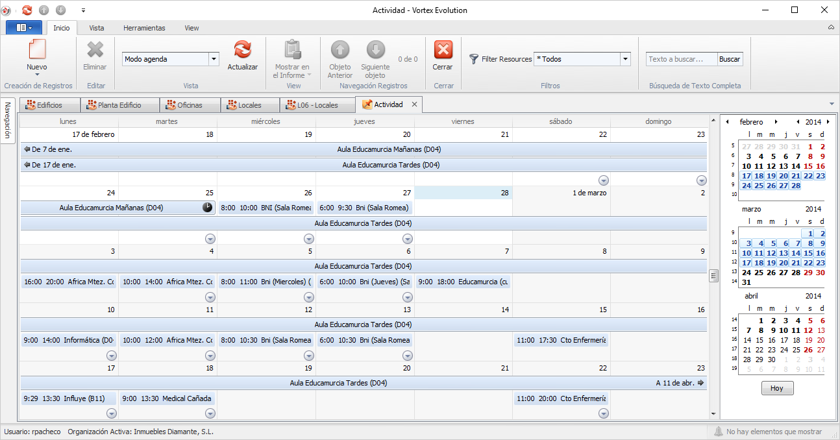Open the quick access toolbar customize dropdown
Viewport: 840px width, 440px height.
pyautogui.click(x=83, y=10)
